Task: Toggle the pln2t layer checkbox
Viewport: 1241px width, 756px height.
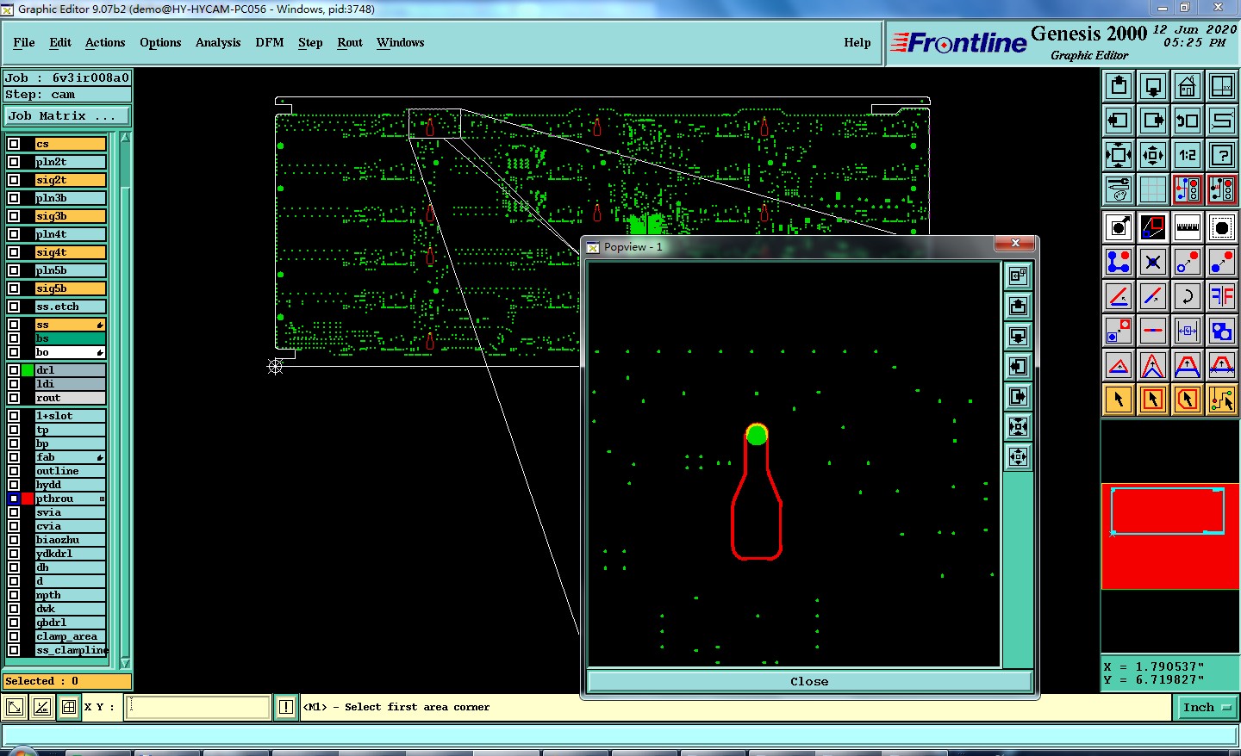Action: 14,162
